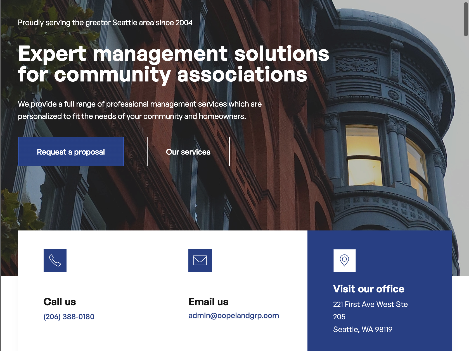Screen dimensions: 469x351
Task: Click the Email us heading
Action: click(x=209, y=302)
